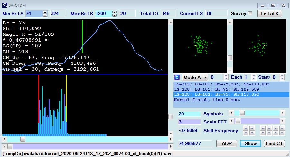Image resolution: width=290 pixels, height=157 pixels.
Task: Increase Min Br-LS with its up spinner arrow
Action: [45, 12]
